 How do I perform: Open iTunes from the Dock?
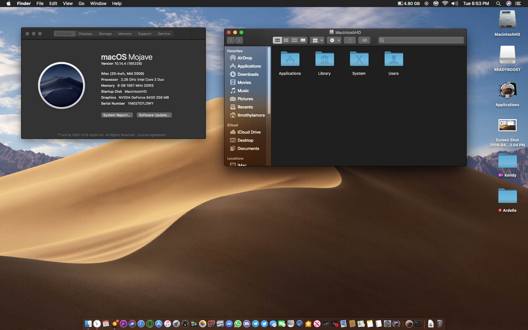click(168, 324)
